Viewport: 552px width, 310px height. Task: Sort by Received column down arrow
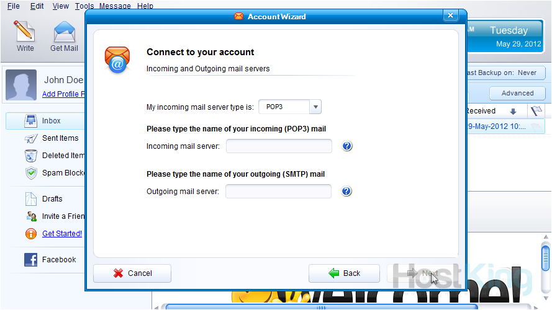click(513, 112)
